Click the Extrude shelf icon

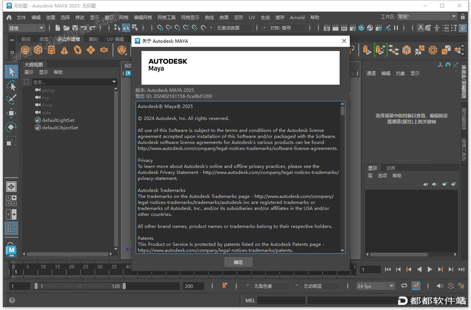[x=367, y=50]
